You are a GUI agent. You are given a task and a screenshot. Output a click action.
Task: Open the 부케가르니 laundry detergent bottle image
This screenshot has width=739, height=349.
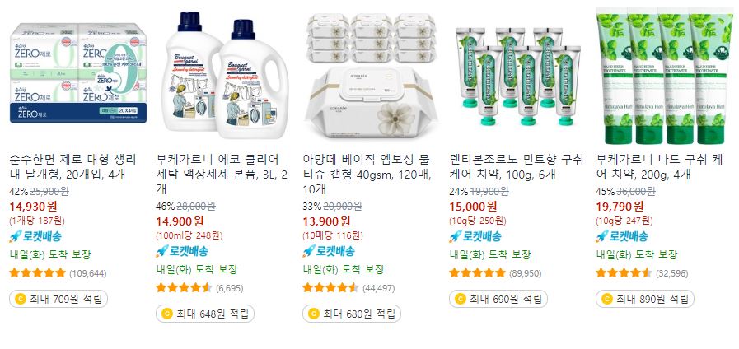tap(225, 76)
